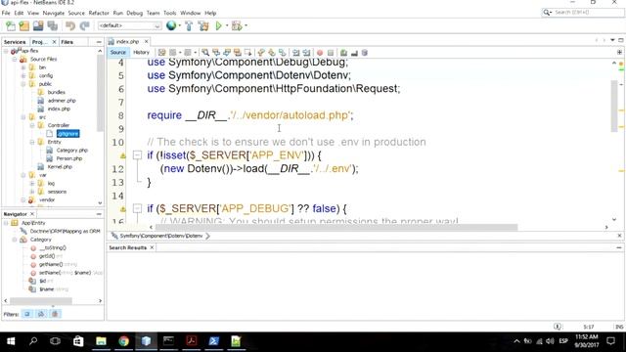The height and width of the screenshot is (352, 626).
Task: Click the editor Find Selection magnifier icon
Action: point(205,52)
